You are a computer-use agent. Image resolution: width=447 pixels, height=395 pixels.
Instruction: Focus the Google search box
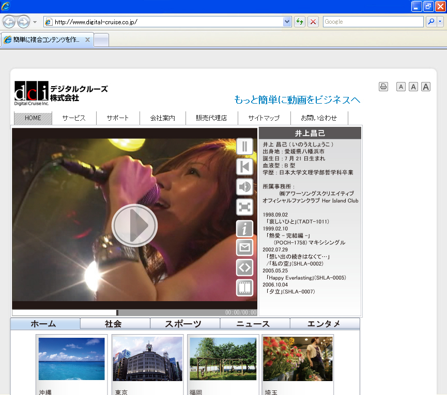tap(373, 22)
